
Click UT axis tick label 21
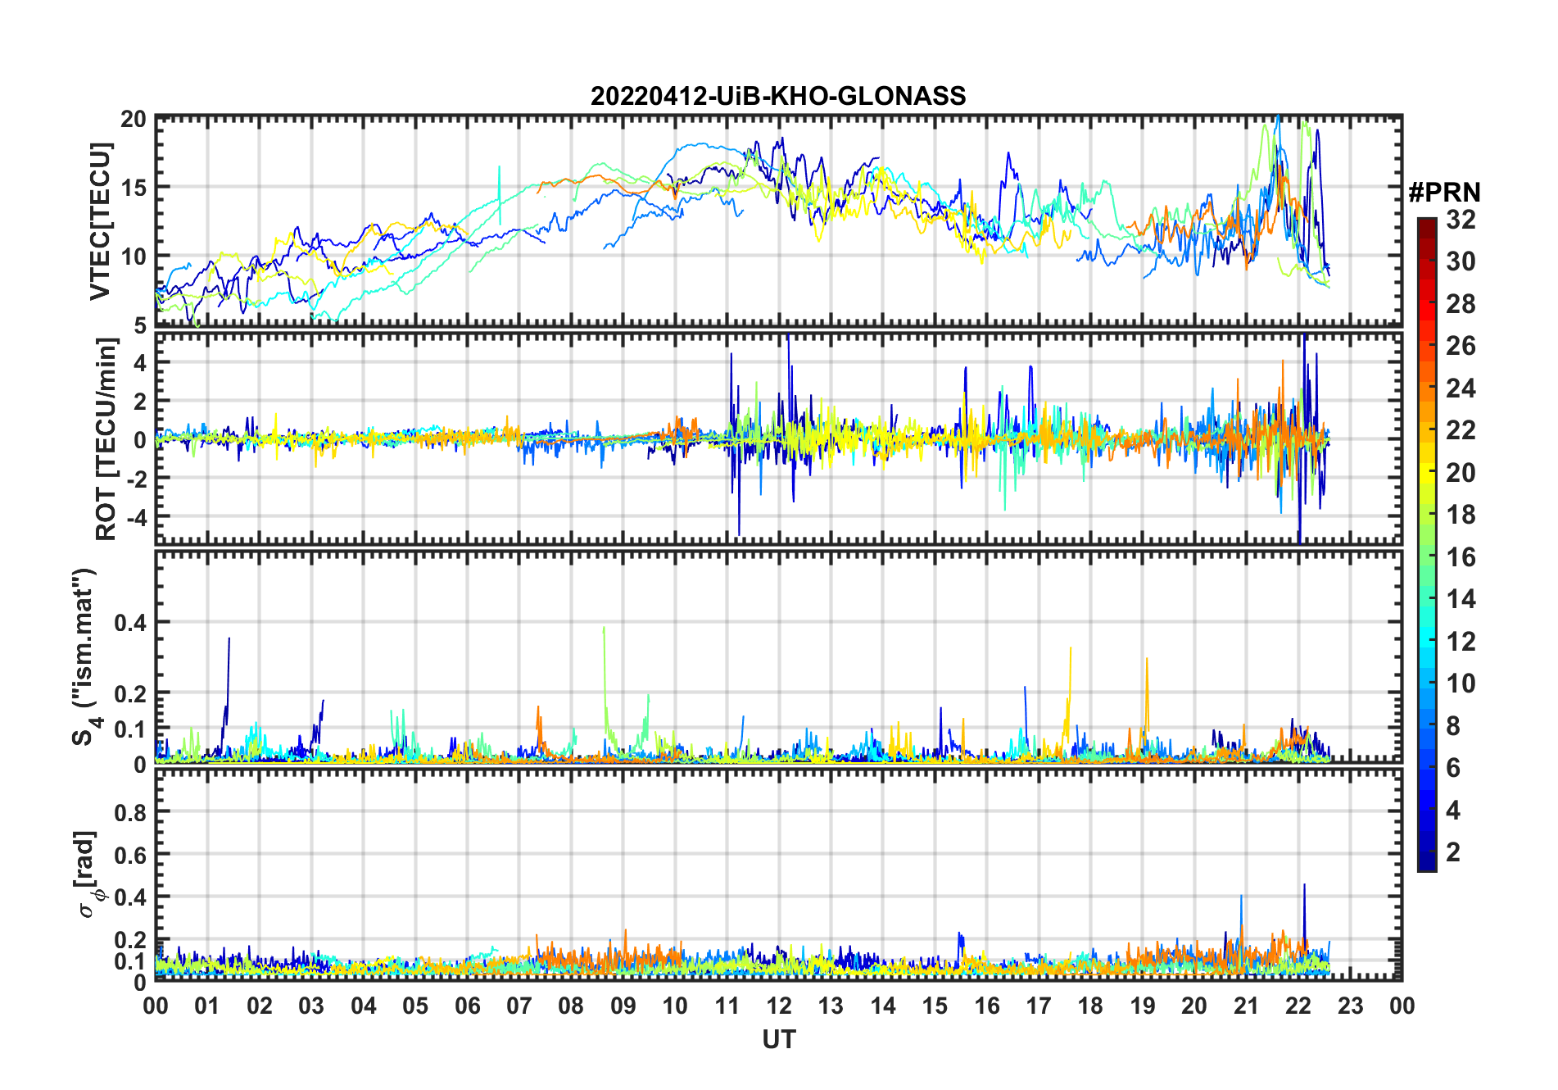tap(1247, 1006)
